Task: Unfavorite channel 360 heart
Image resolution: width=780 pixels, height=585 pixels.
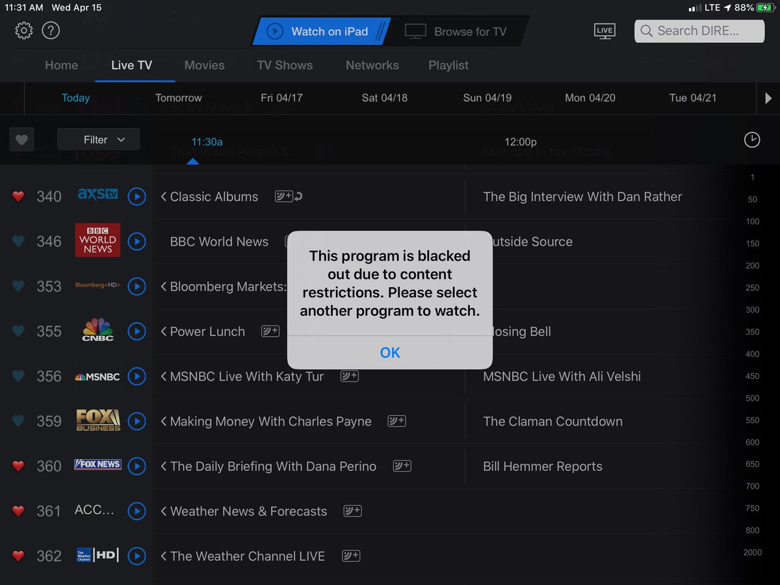Action: (19, 466)
